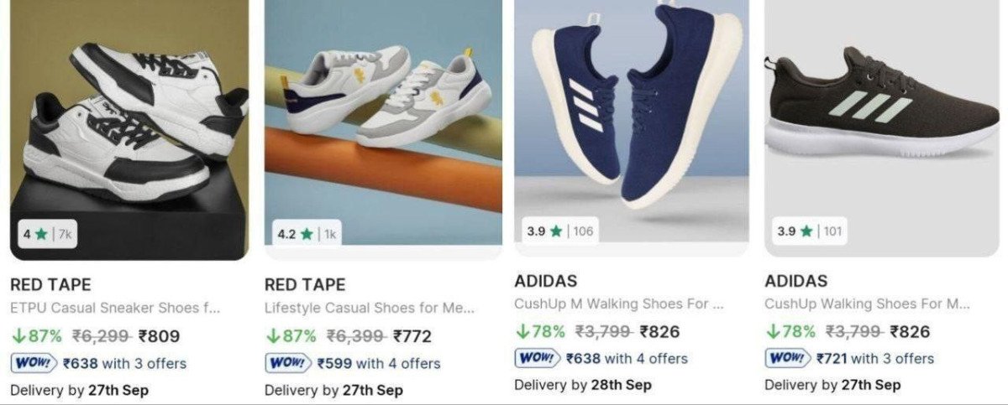Image resolution: width=1008 pixels, height=405 pixels.
Task: Open CushUp Walking Shoes For M... title
Action: click(867, 303)
